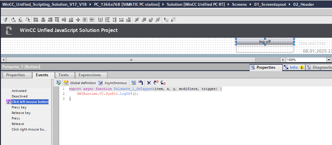This screenshot has height=145, width=332.
Task: Click the Pulsante_1_OnTapped function name in code
Action: (x=133, y=89)
